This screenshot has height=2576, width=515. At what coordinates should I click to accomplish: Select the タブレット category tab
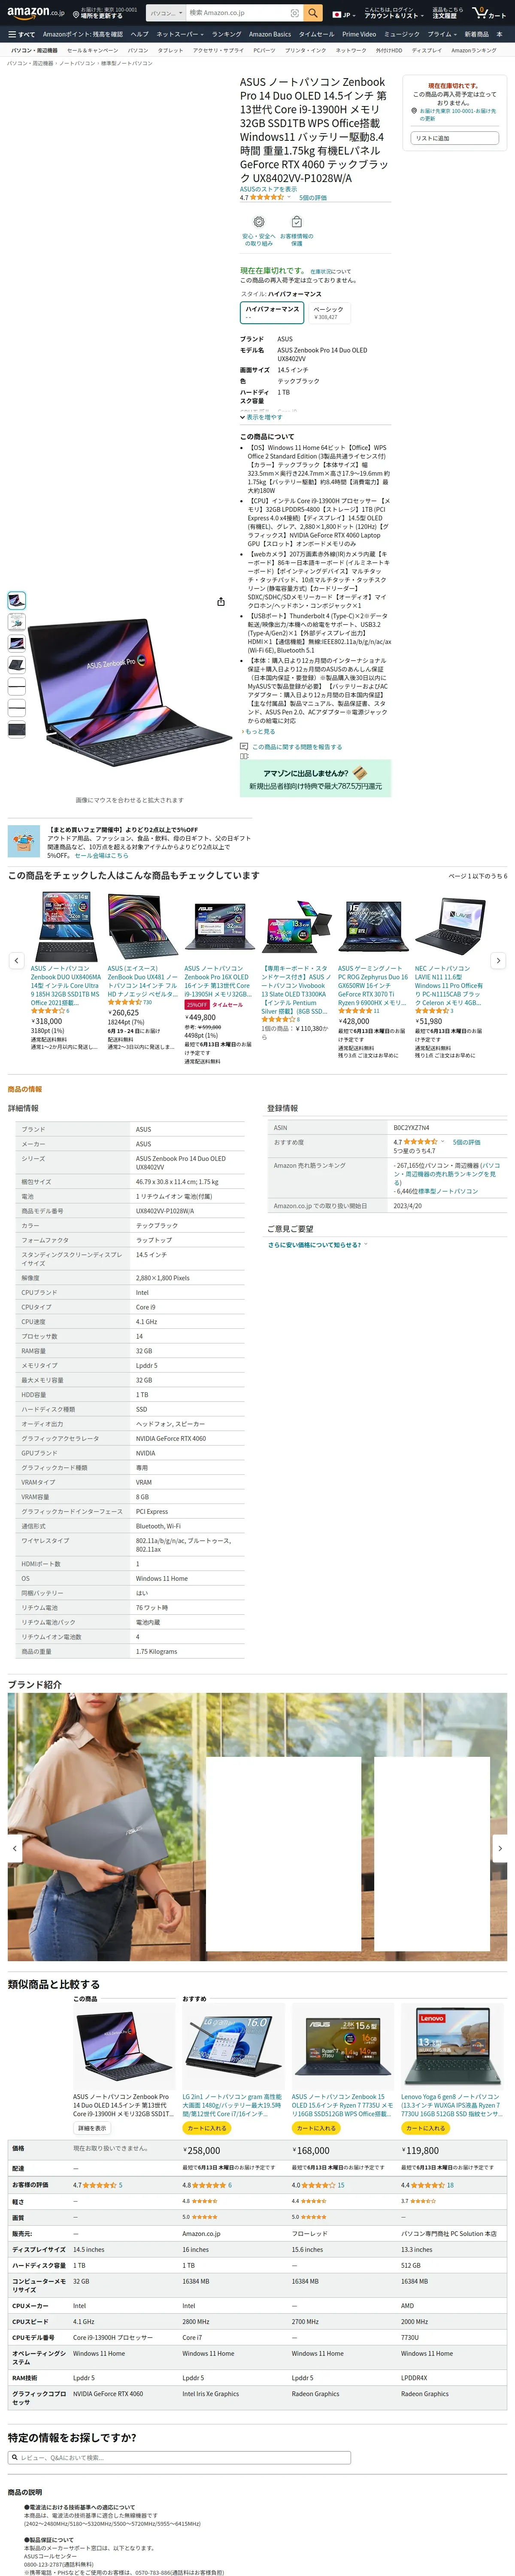[170, 50]
